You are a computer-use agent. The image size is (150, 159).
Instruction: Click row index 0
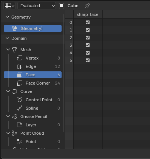pos(71,22)
